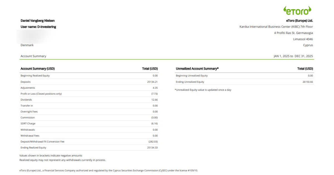Viewport: 334px width, 175px height.
Task: Click the Deposit/Withdrawal FX Conversion Fee label
Action: [x=42, y=142]
